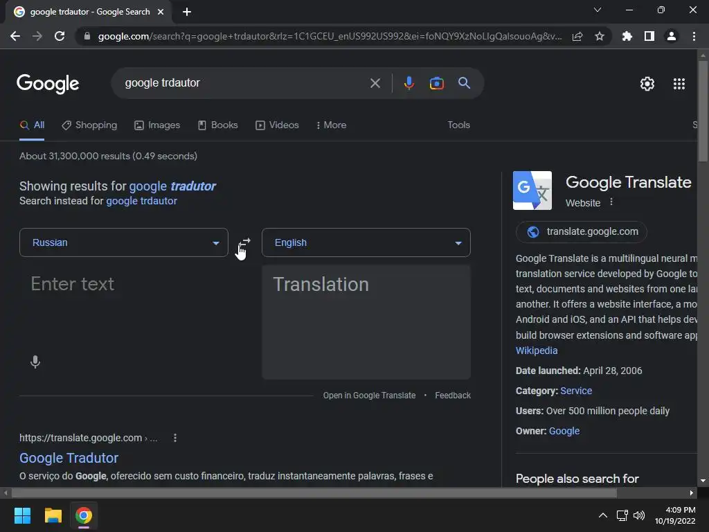The width and height of the screenshot is (709, 532).
Task: Open File Explorer from taskbar
Action: pyautogui.click(x=53, y=515)
